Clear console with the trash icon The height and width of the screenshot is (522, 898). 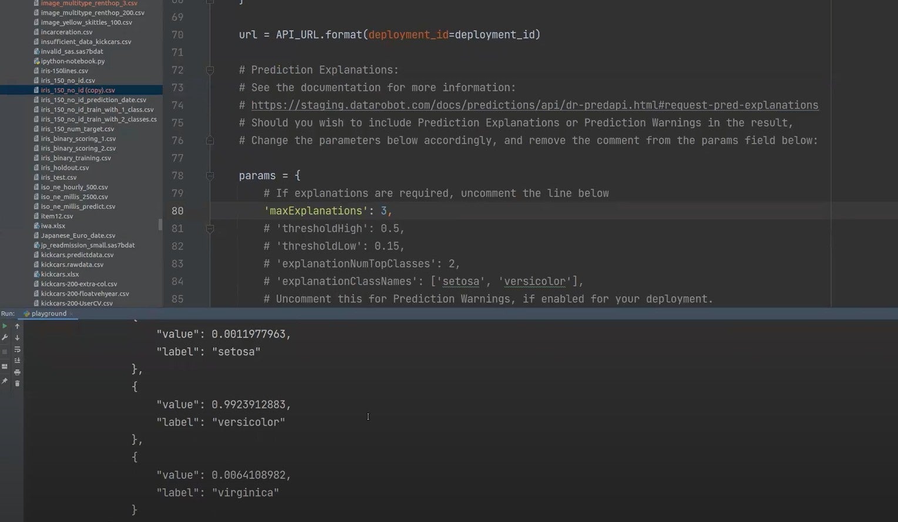point(17,383)
